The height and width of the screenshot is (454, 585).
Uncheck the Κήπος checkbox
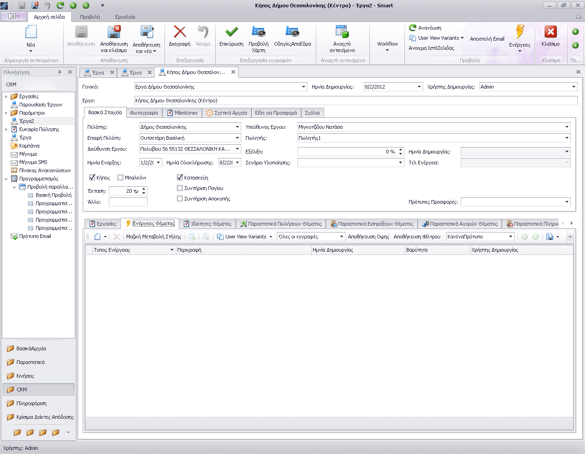(x=92, y=178)
